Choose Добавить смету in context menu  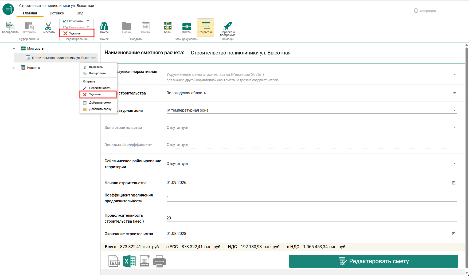tap(98, 102)
